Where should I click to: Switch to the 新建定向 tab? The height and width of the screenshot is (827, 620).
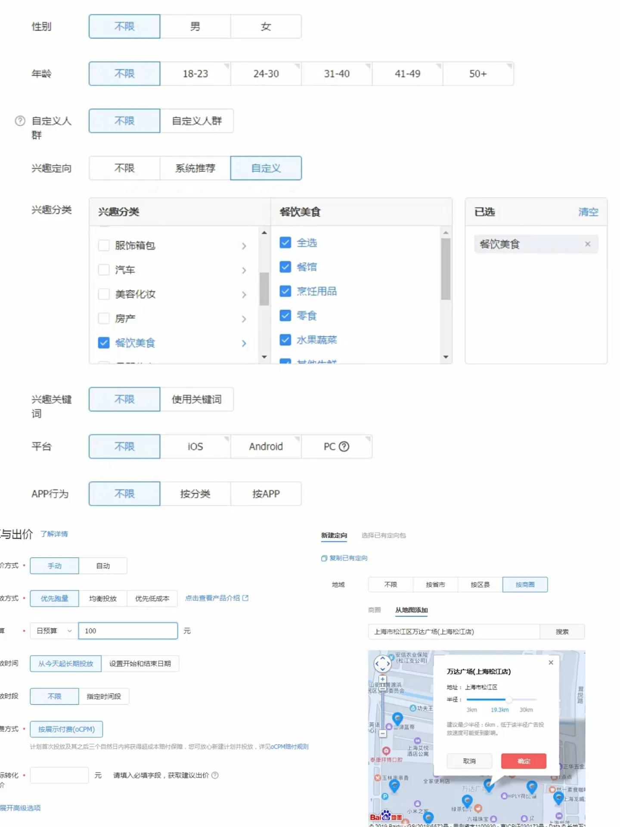[x=334, y=535]
